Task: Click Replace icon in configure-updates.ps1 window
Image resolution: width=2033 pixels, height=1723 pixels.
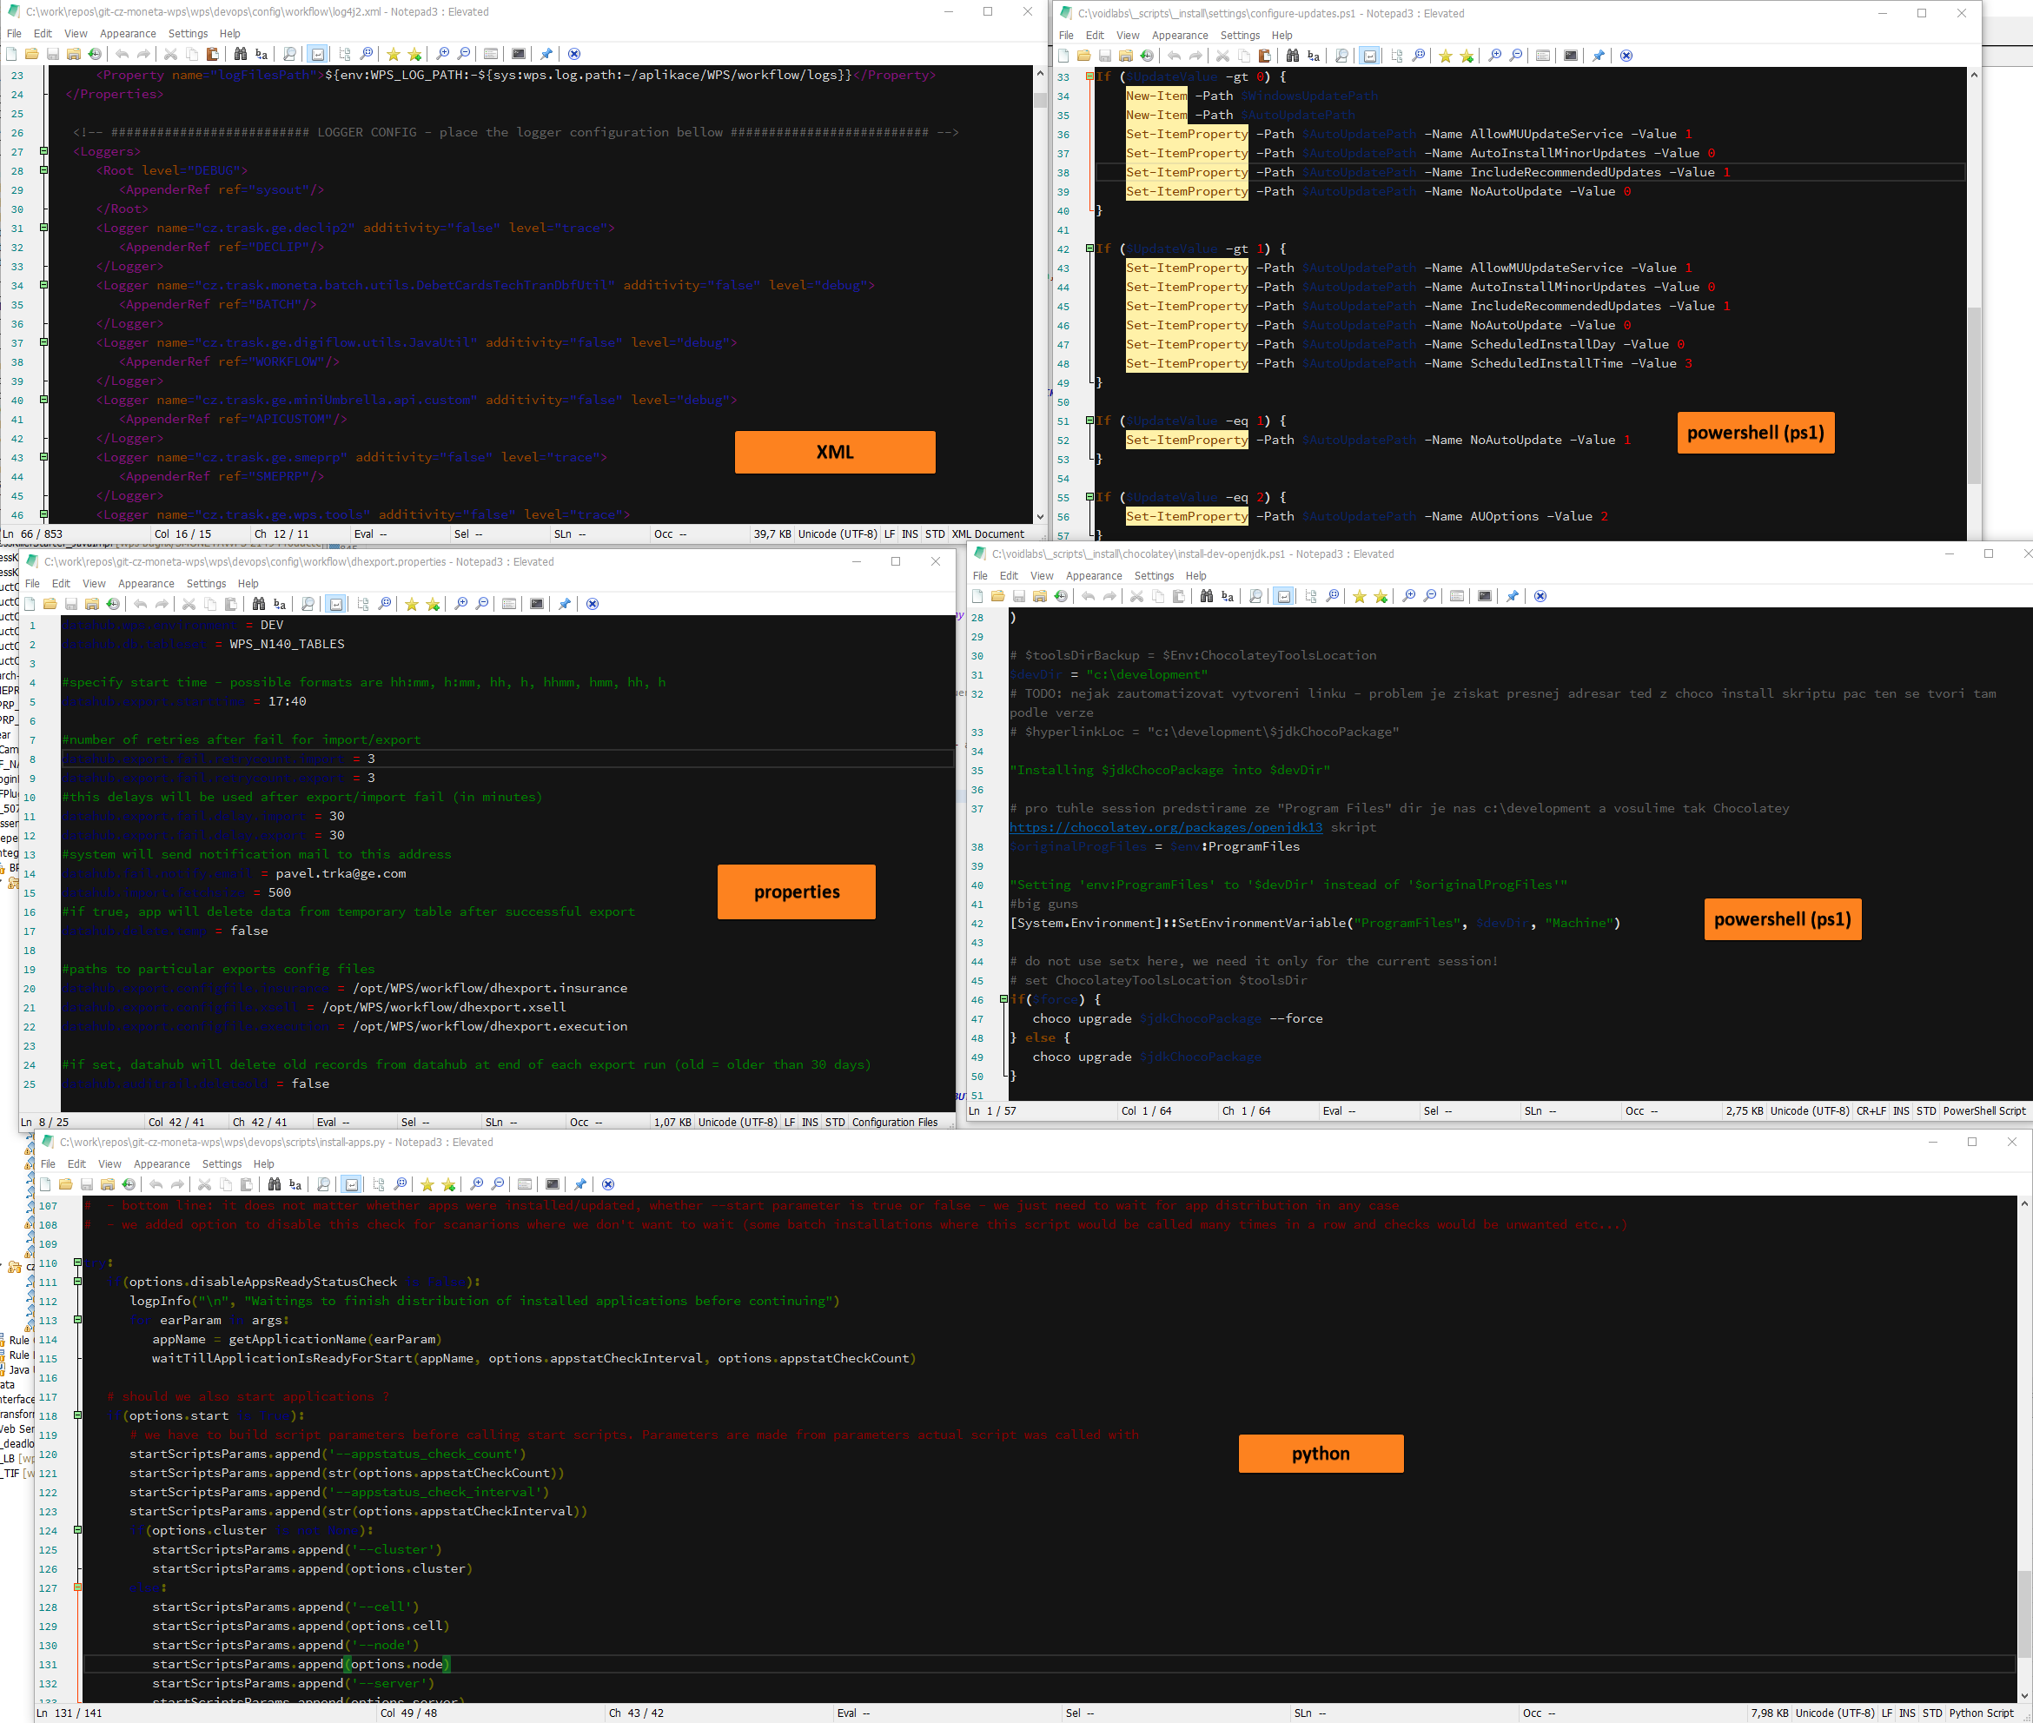Action: click(x=1314, y=56)
